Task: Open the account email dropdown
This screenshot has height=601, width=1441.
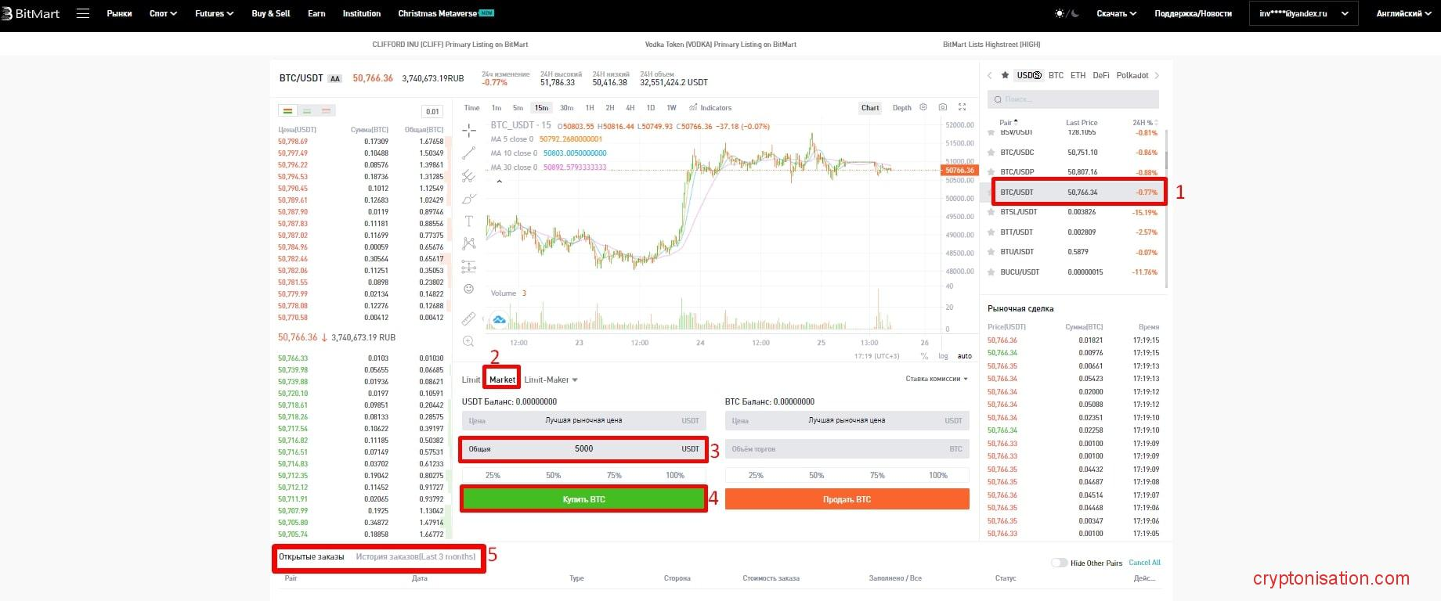Action: (x=1302, y=13)
